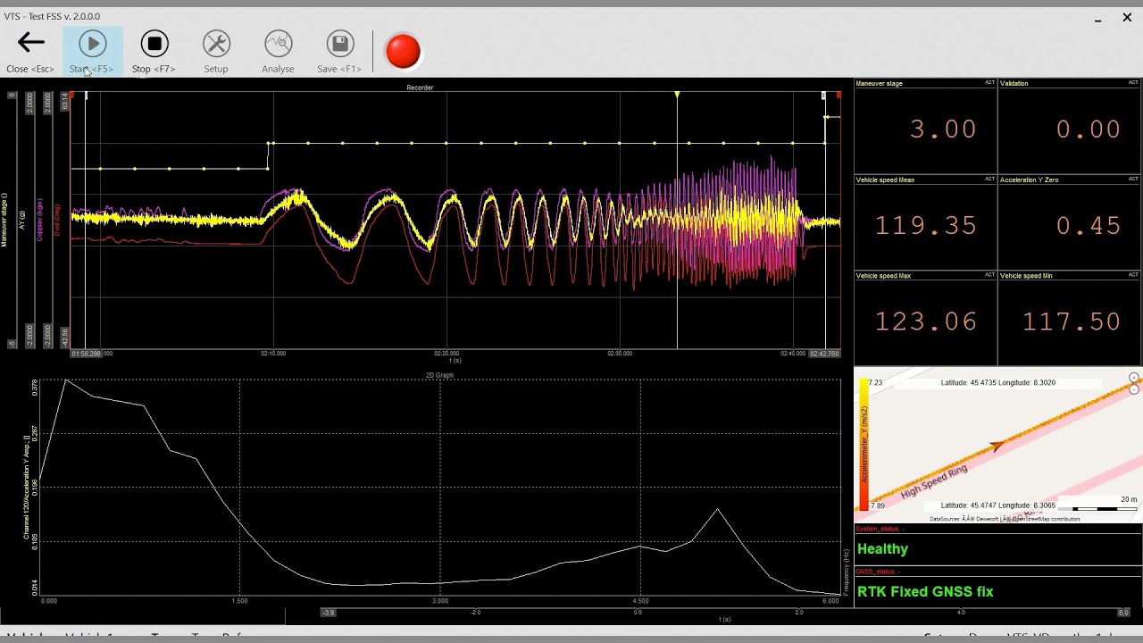Click the -3.9 handle on the bottom time scale

click(328, 613)
